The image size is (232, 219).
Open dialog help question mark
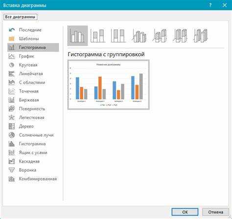(x=210, y=5)
